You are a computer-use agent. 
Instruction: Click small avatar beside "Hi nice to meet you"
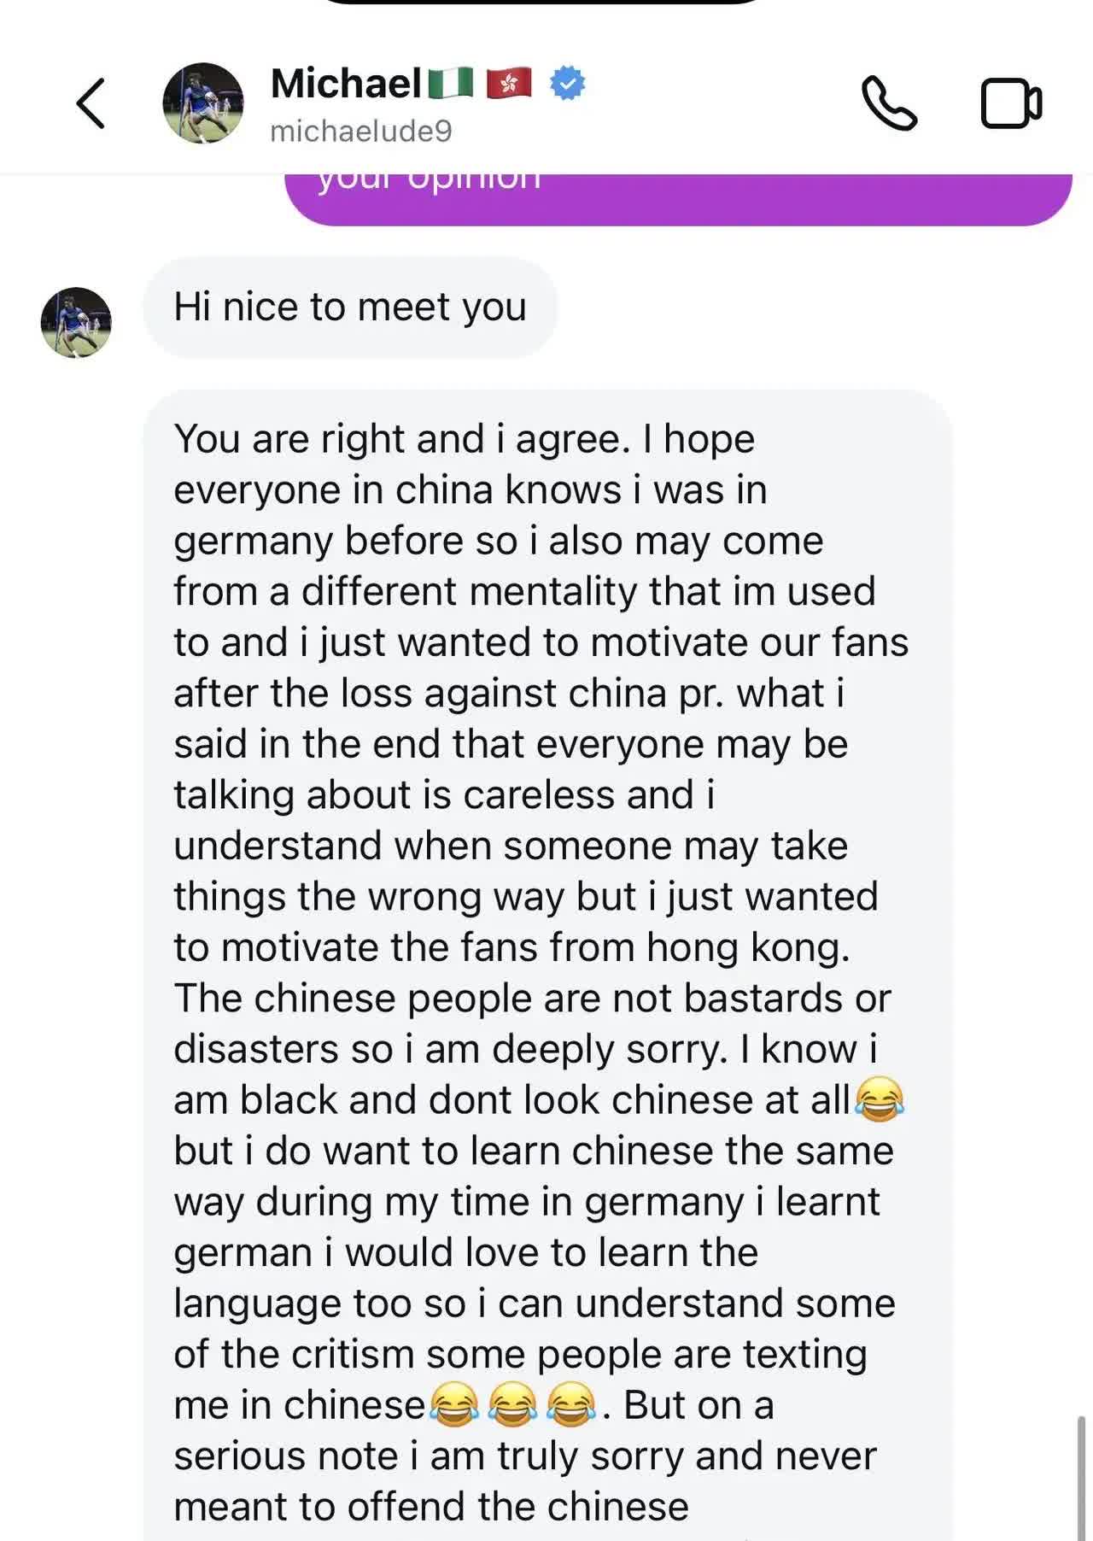point(76,322)
